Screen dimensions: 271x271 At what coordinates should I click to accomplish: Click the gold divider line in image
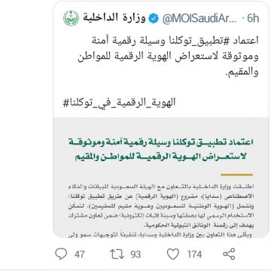237,175
